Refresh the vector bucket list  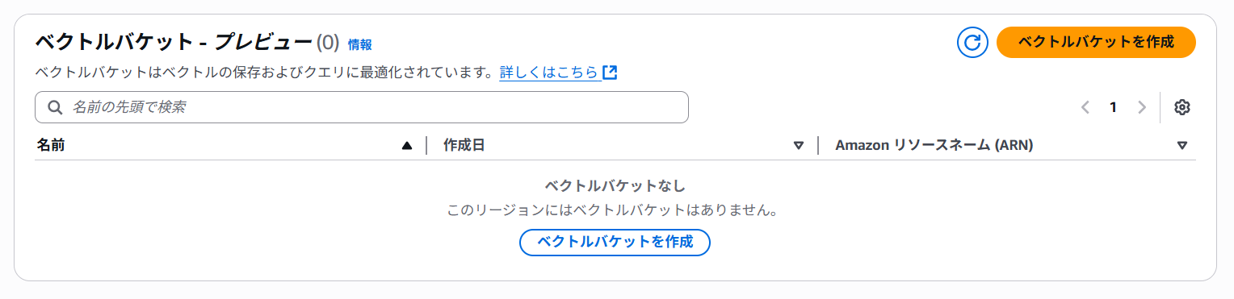coord(973,42)
